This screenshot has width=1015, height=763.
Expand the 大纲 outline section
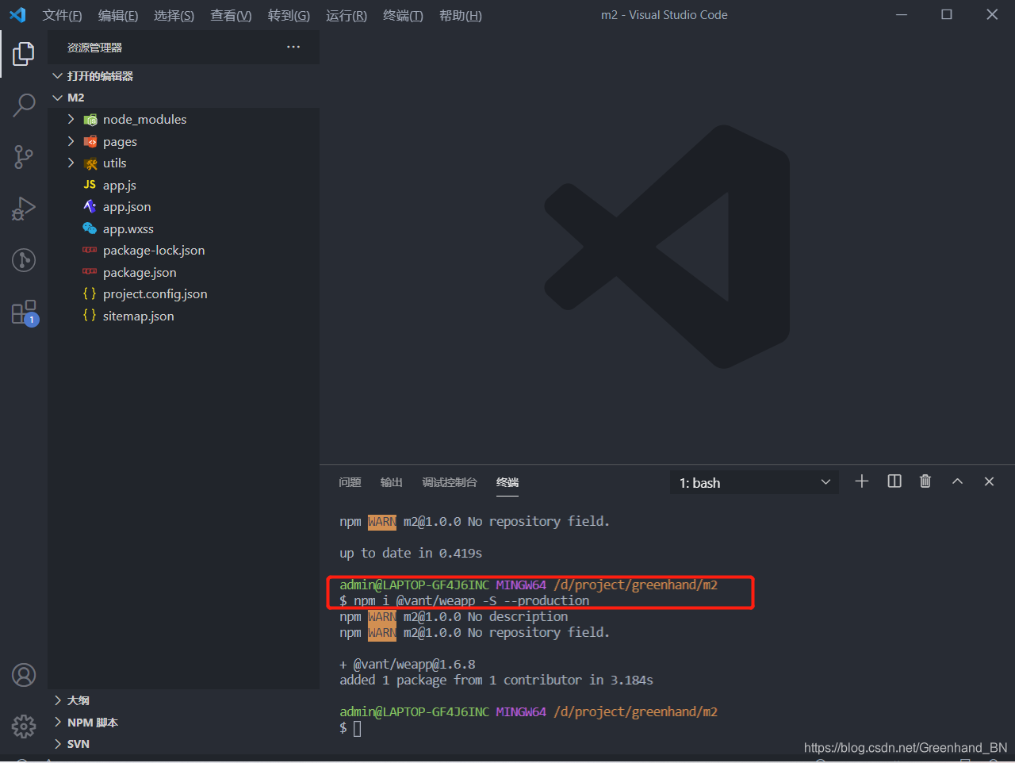click(x=57, y=700)
